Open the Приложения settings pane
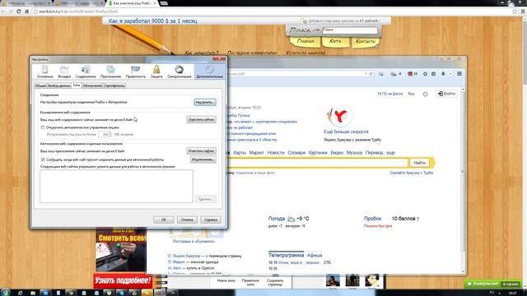The image size is (527, 296). (110, 72)
